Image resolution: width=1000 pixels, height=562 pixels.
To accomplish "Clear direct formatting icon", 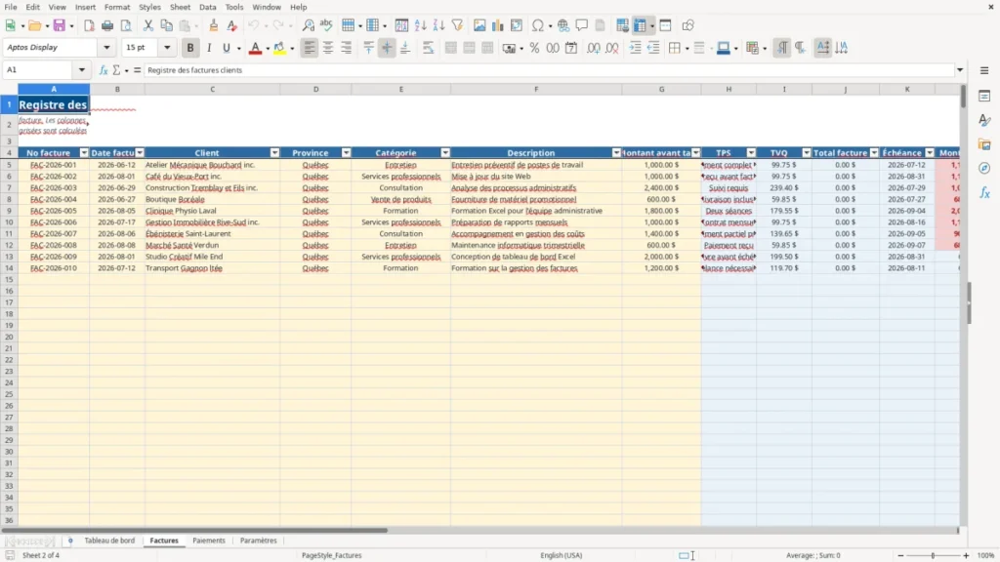I will (232, 25).
